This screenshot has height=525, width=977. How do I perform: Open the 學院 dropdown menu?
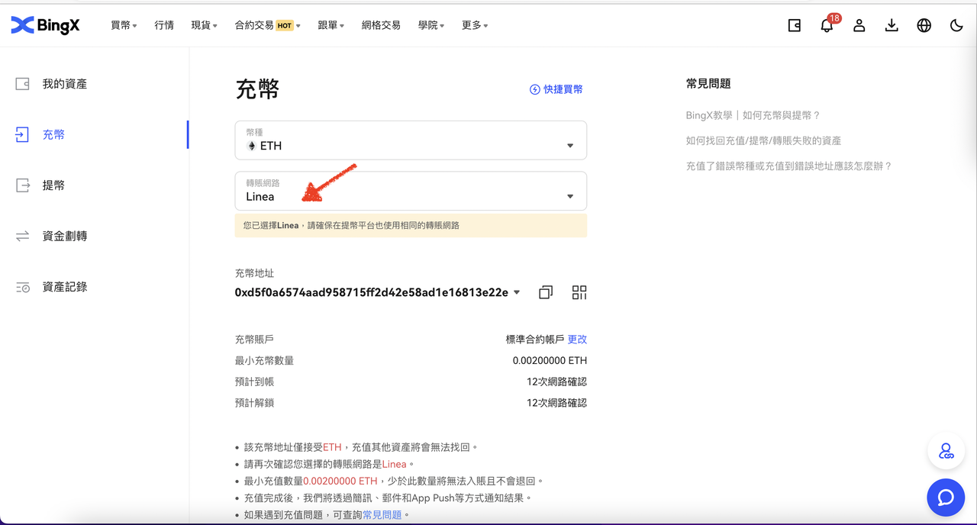pos(431,25)
